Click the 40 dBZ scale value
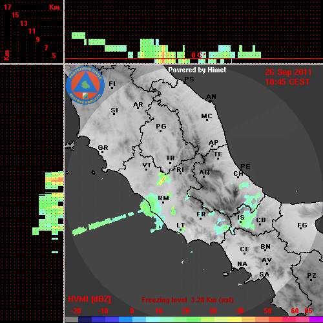Screen dimensions: 323x323 point(240,311)
